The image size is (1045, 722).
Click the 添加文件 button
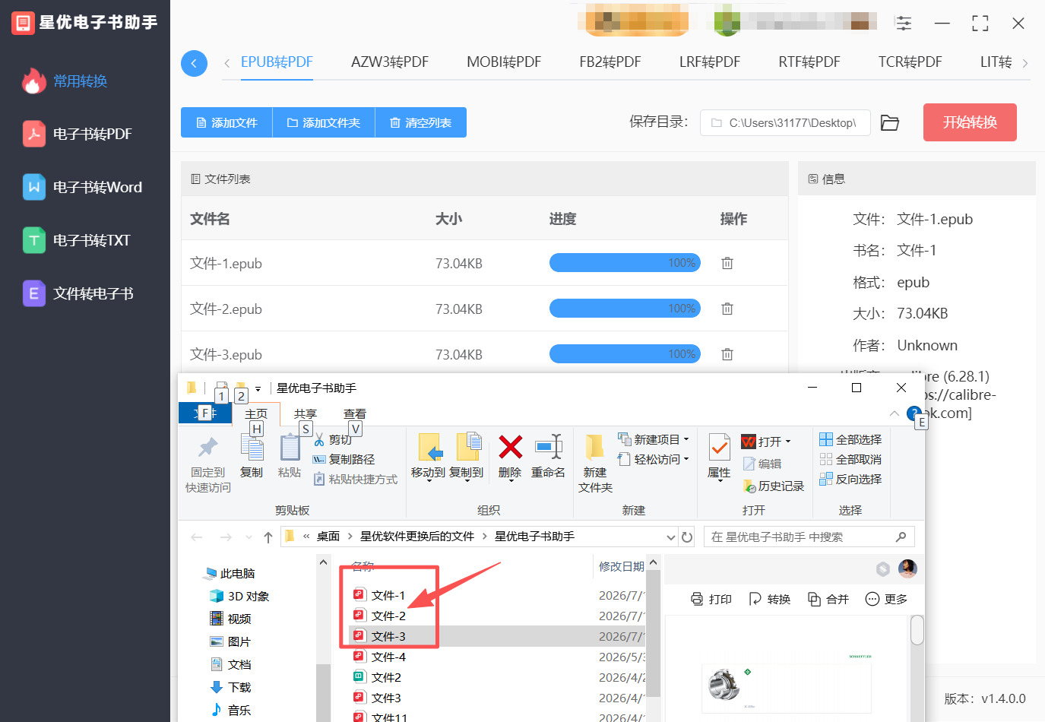tap(226, 122)
